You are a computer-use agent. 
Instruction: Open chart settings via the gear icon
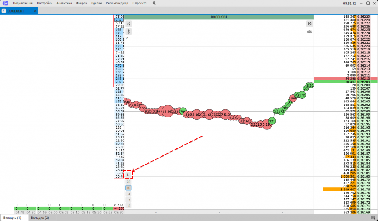(x=310, y=24)
